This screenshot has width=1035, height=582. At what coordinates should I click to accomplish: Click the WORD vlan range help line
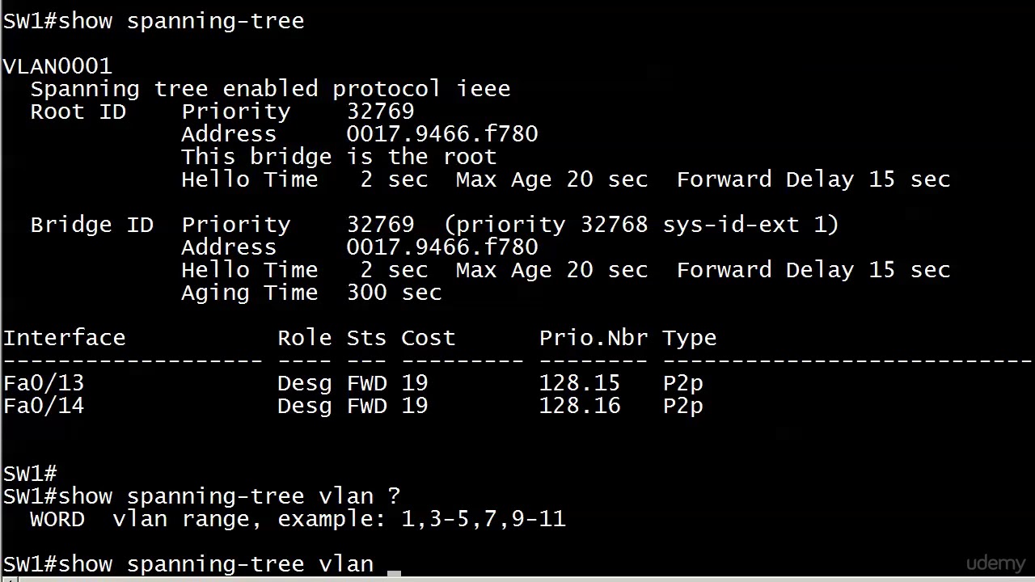[x=298, y=519]
